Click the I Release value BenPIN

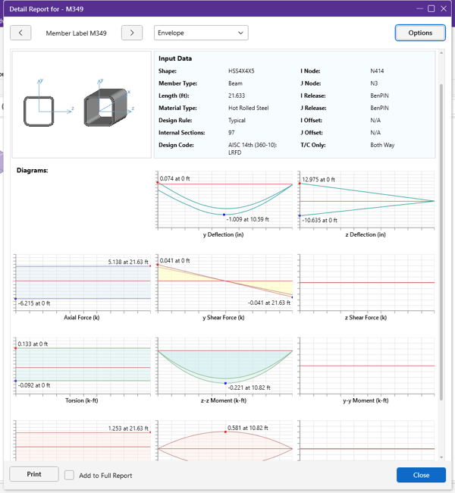379,96
